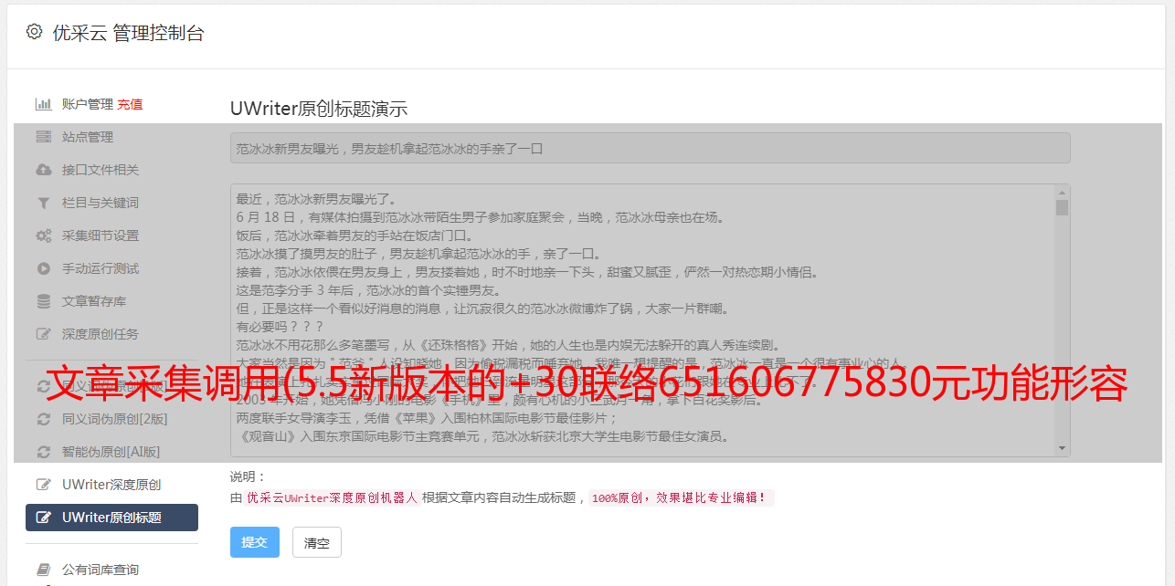Open 账户管理 bar chart icon
Image resolution: width=1175 pixels, height=586 pixels.
point(43,104)
